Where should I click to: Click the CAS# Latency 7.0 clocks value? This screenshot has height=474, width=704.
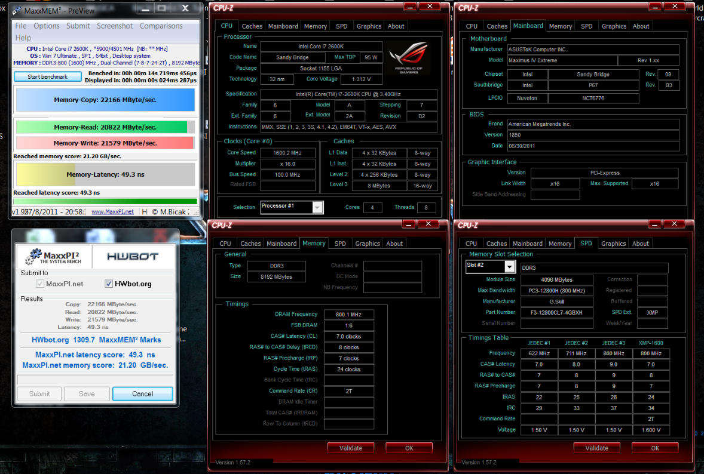coord(348,336)
